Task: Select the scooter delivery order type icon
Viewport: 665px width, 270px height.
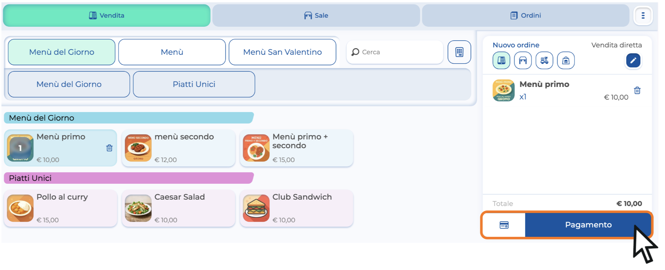Action: point(544,61)
